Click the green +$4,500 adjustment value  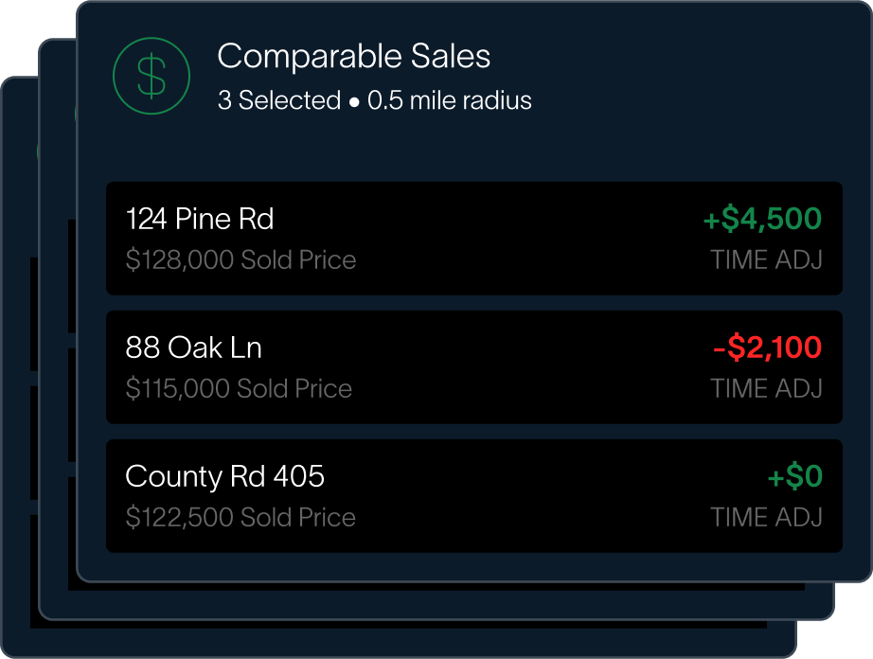click(762, 220)
